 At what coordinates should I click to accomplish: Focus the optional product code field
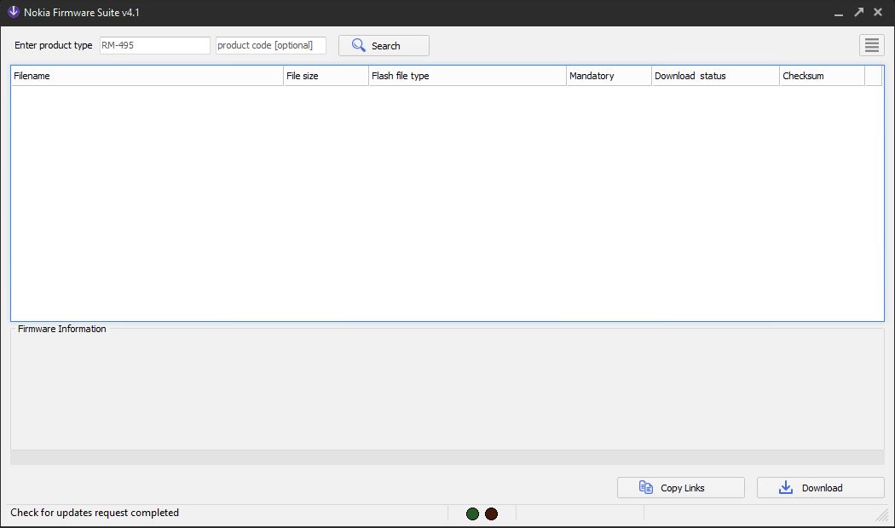(x=270, y=46)
